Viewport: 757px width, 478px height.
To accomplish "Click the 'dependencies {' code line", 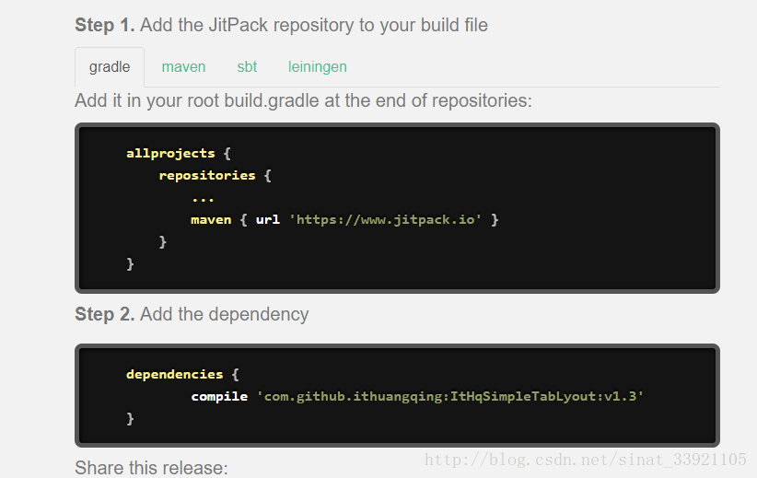I will [x=182, y=374].
